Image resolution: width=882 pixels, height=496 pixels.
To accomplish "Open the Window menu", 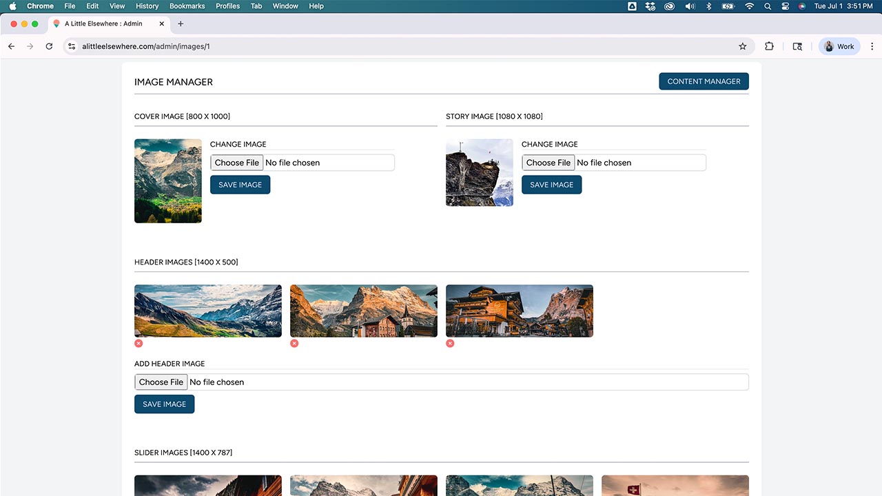I will [x=285, y=6].
